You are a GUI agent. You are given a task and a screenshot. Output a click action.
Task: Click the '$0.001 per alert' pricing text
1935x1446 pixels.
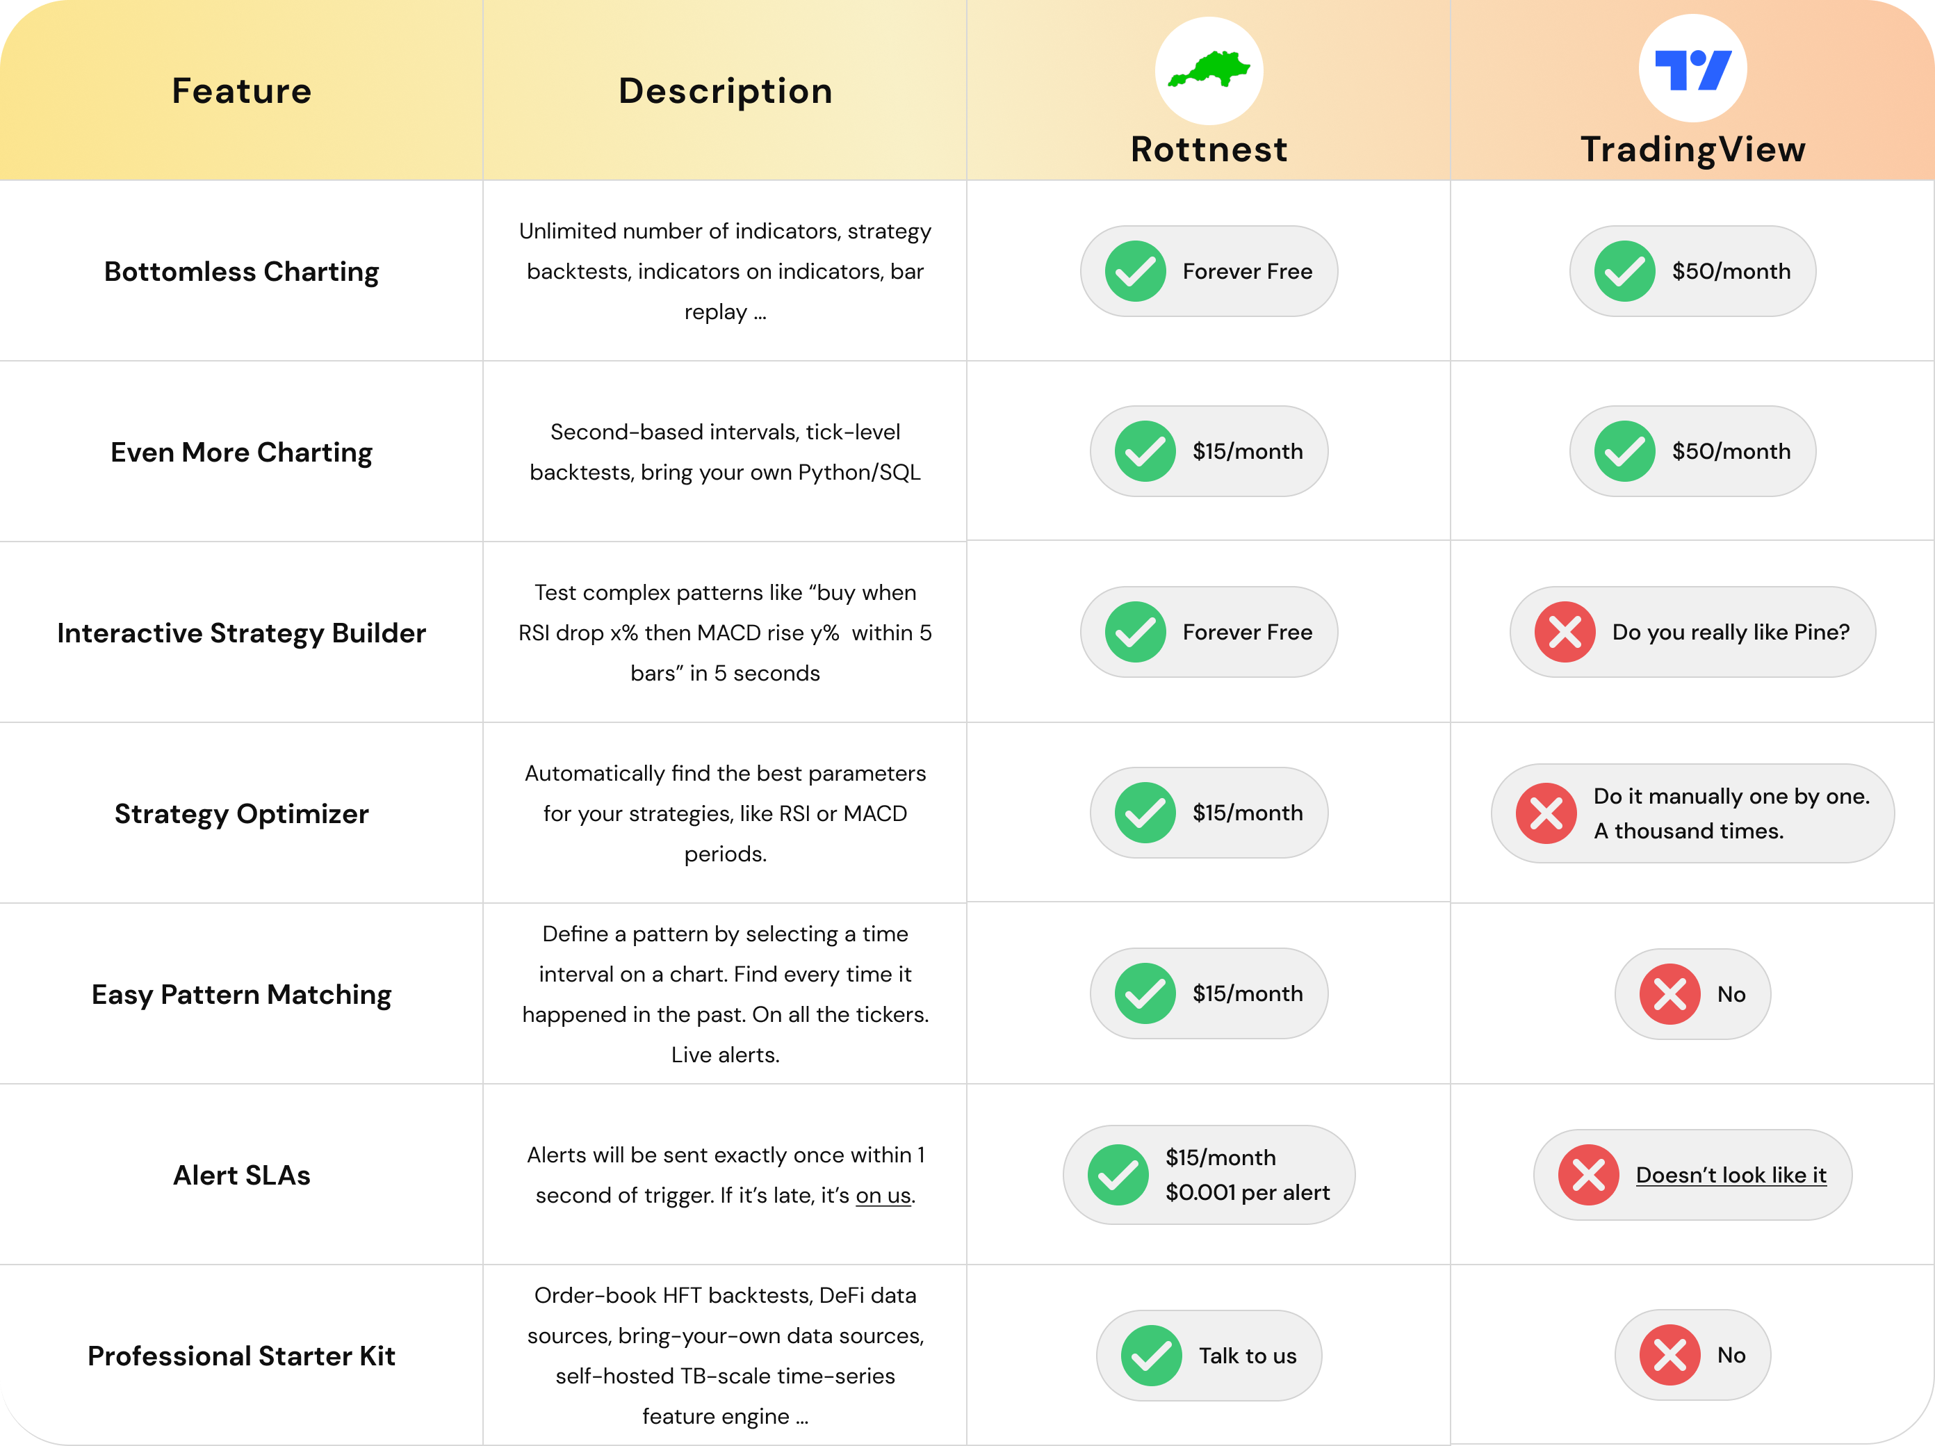point(1246,1192)
